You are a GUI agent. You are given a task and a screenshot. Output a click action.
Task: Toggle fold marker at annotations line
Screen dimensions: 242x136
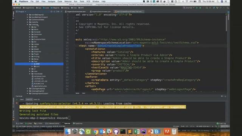(x=74, y=49)
